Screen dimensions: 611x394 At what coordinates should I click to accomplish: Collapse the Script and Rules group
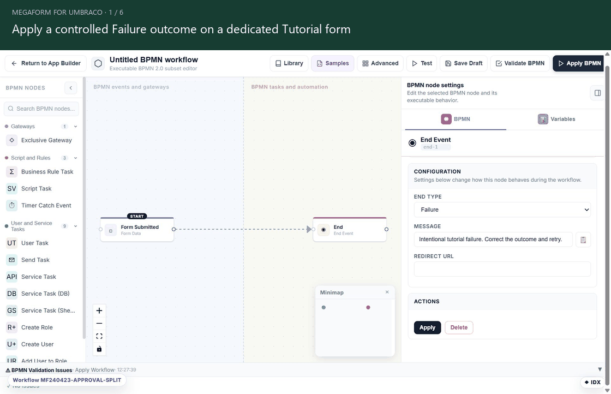point(76,158)
